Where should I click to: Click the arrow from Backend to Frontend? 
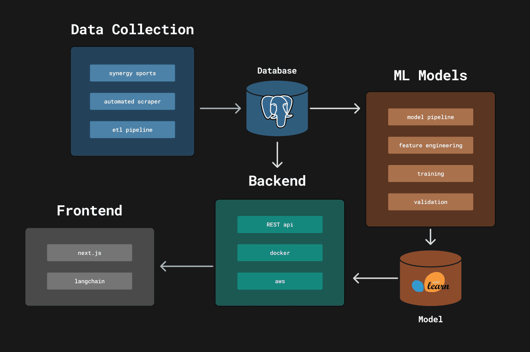coord(187,266)
